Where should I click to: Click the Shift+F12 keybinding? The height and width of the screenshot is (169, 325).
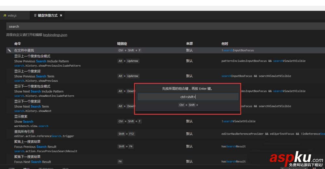click(126, 134)
